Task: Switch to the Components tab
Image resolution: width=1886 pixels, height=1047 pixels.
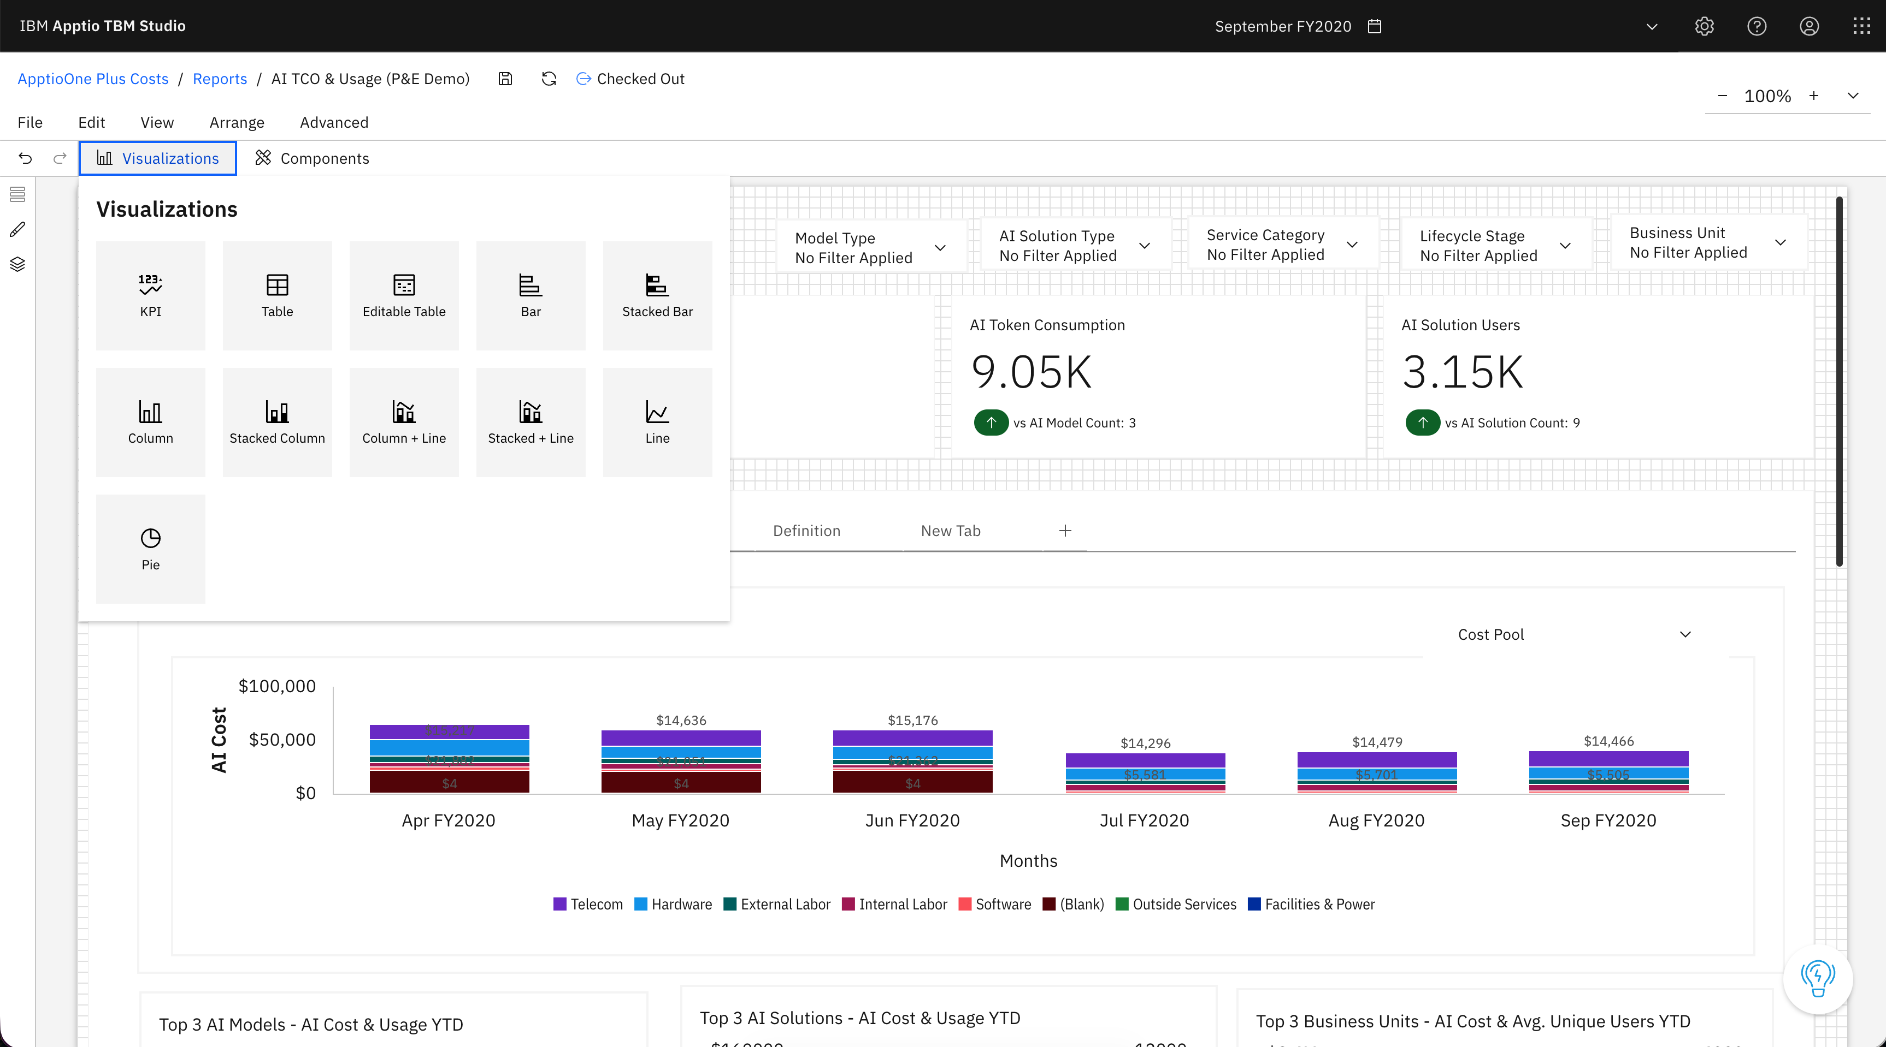Action: point(312,158)
